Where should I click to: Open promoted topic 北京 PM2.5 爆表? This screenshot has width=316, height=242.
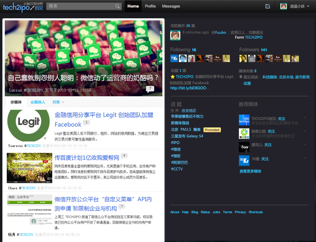click(186, 130)
